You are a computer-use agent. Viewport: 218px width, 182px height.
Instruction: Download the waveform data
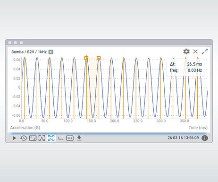point(79,138)
